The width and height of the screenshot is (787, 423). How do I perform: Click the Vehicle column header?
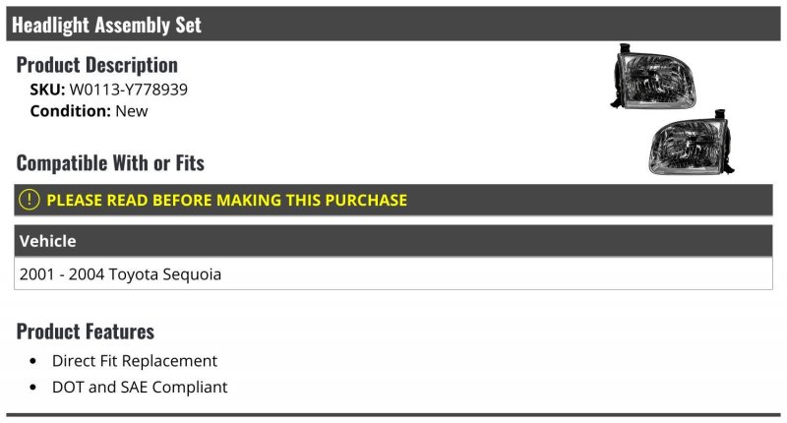pos(47,241)
